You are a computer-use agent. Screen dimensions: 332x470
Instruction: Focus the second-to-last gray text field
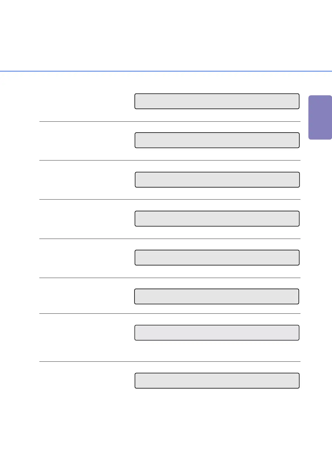coord(217,333)
